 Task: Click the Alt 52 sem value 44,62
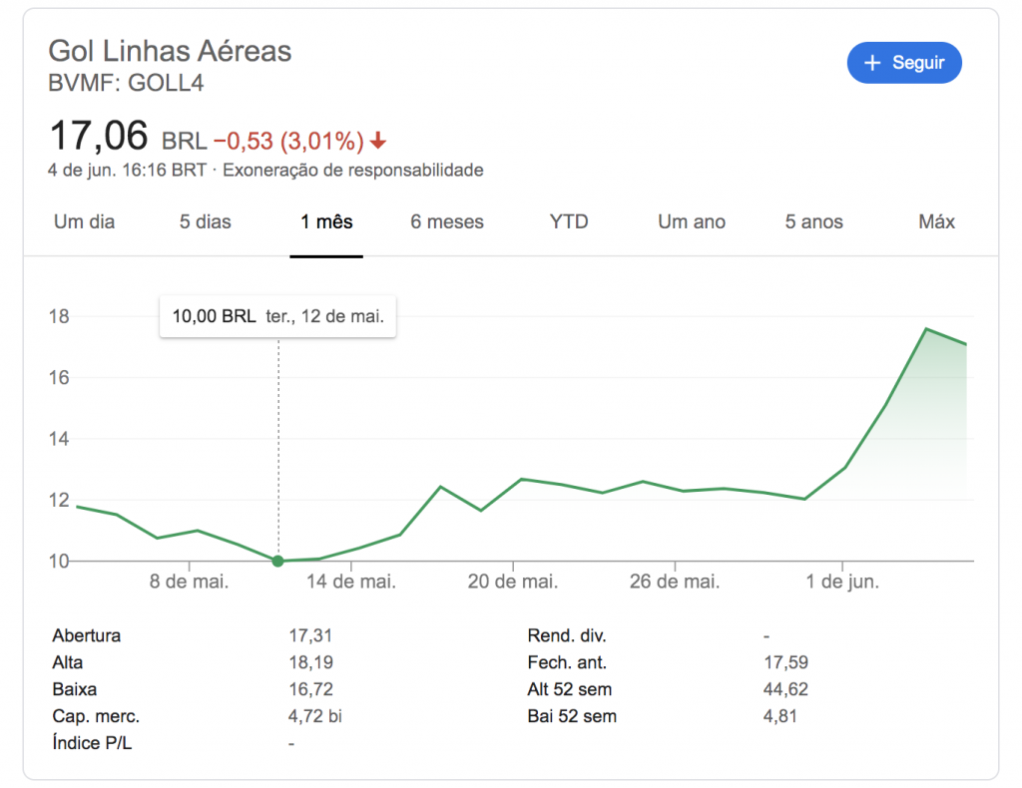coord(786,689)
